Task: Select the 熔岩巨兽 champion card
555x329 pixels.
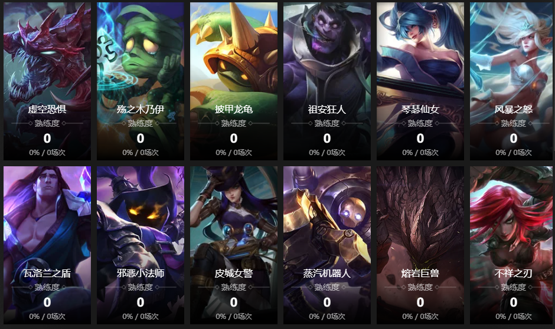Action: (x=420, y=245)
